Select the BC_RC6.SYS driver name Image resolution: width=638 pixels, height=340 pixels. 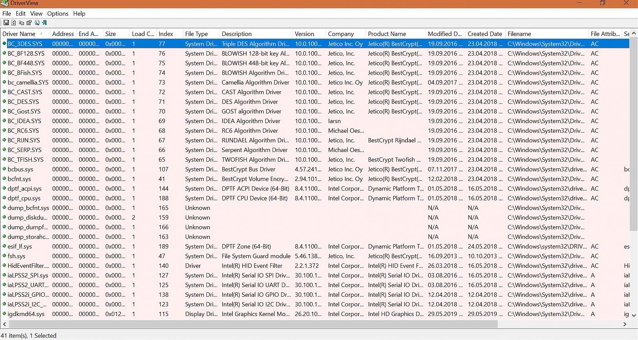[23, 131]
